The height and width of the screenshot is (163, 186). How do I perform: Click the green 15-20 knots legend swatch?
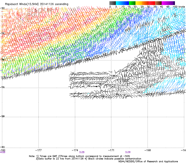pos(132,3)
